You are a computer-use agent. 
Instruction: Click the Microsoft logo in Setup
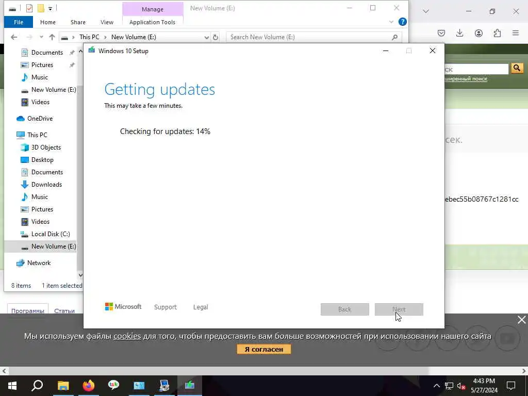(x=123, y=307)
